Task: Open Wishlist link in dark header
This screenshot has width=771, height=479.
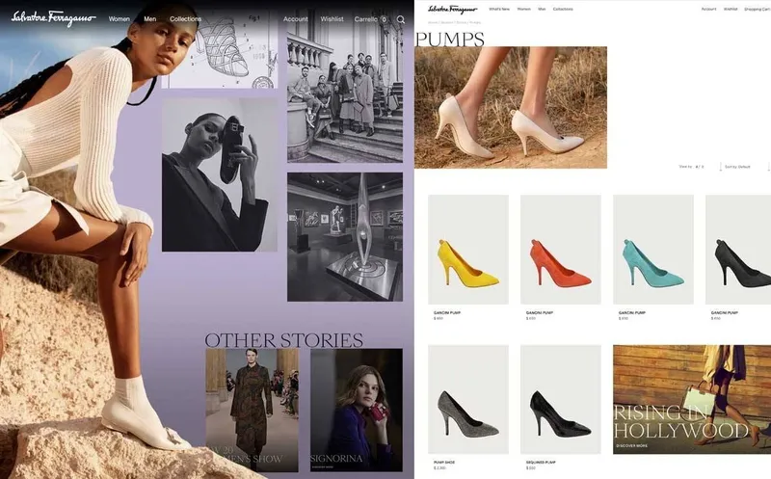Action: point(332,19)
